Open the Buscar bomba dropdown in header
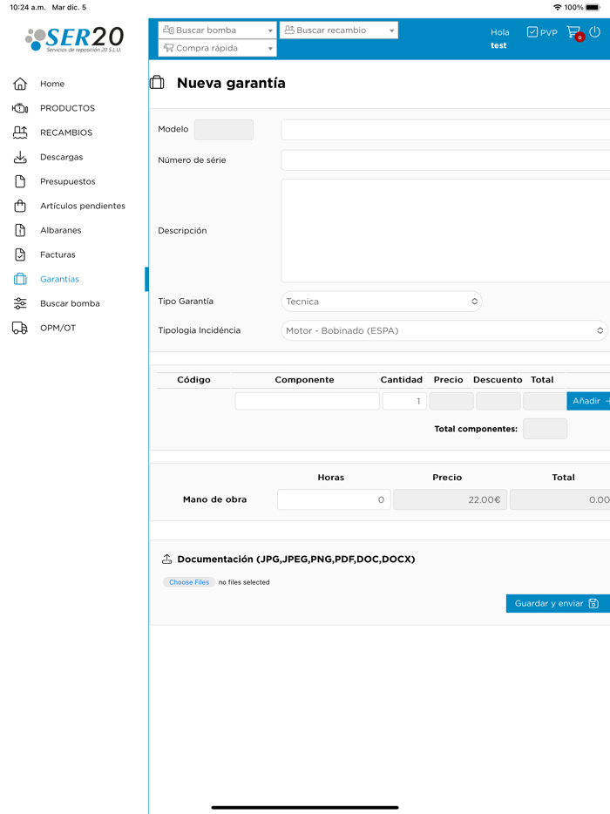 pyautogui.click(x=218, y=31)
